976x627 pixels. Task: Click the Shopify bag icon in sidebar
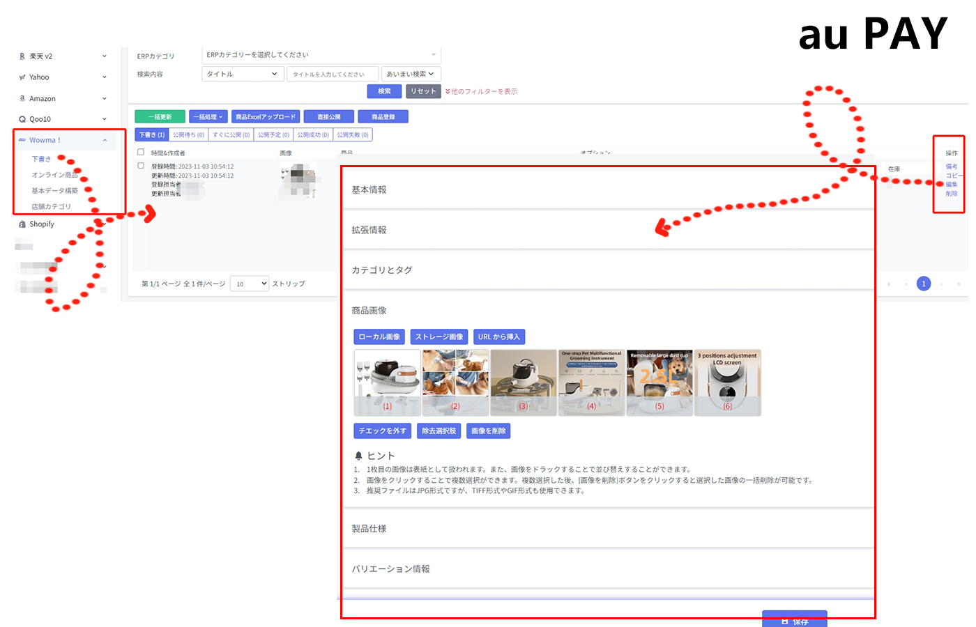22,224
